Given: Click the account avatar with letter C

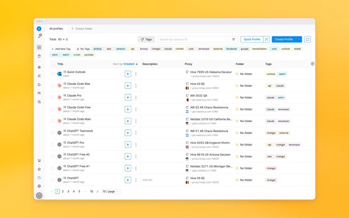Looking at the screenshot, I should tap(39, 29).
